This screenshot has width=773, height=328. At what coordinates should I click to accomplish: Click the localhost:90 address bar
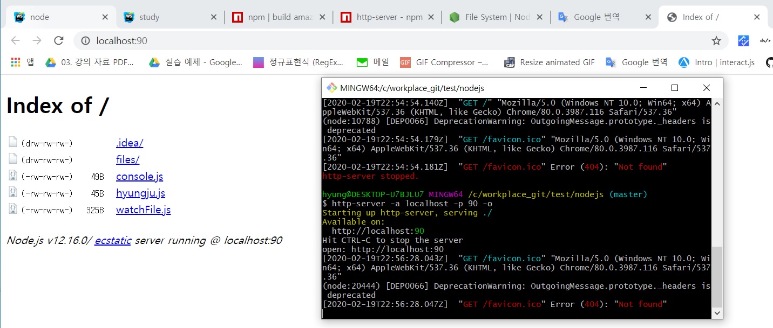378,41
